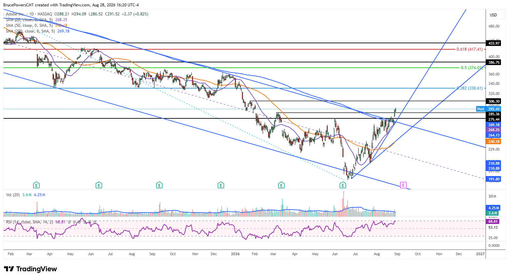This screenshot has height=279, width=509.
Task: Select the SMA 20 legend line
Action: [x=37, y=20]
